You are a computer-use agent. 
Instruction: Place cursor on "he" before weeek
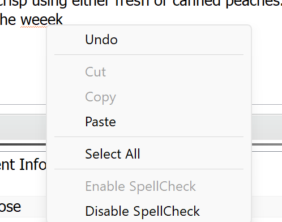point(8,20)
